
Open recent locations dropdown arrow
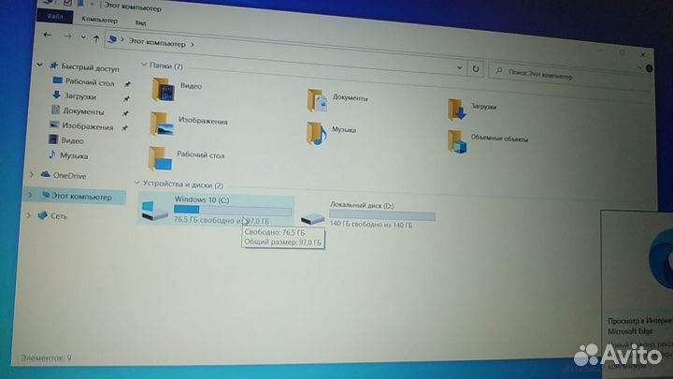83,37
